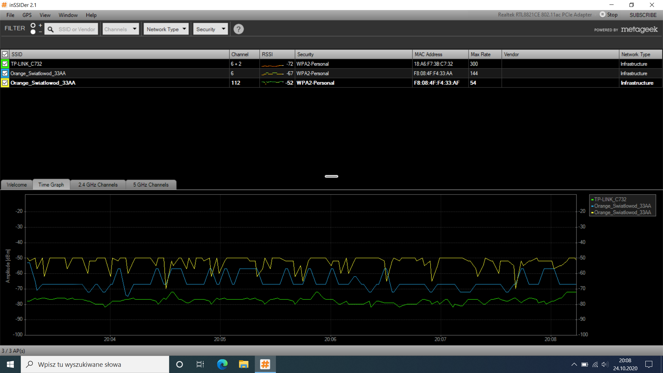Viewport: 663px width, 373px height.
Task: Click TP-LINK_C732 in the graph legend
Action: (x=610, y=199)
